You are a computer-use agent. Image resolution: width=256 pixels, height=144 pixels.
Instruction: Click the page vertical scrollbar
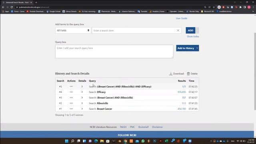[x=255, y=71]
